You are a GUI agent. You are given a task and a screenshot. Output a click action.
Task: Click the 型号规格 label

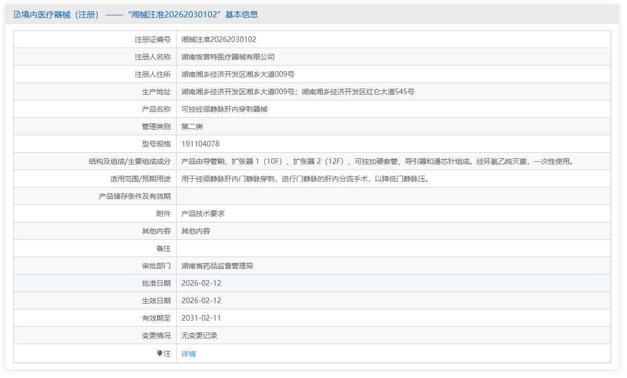point(156,144)
